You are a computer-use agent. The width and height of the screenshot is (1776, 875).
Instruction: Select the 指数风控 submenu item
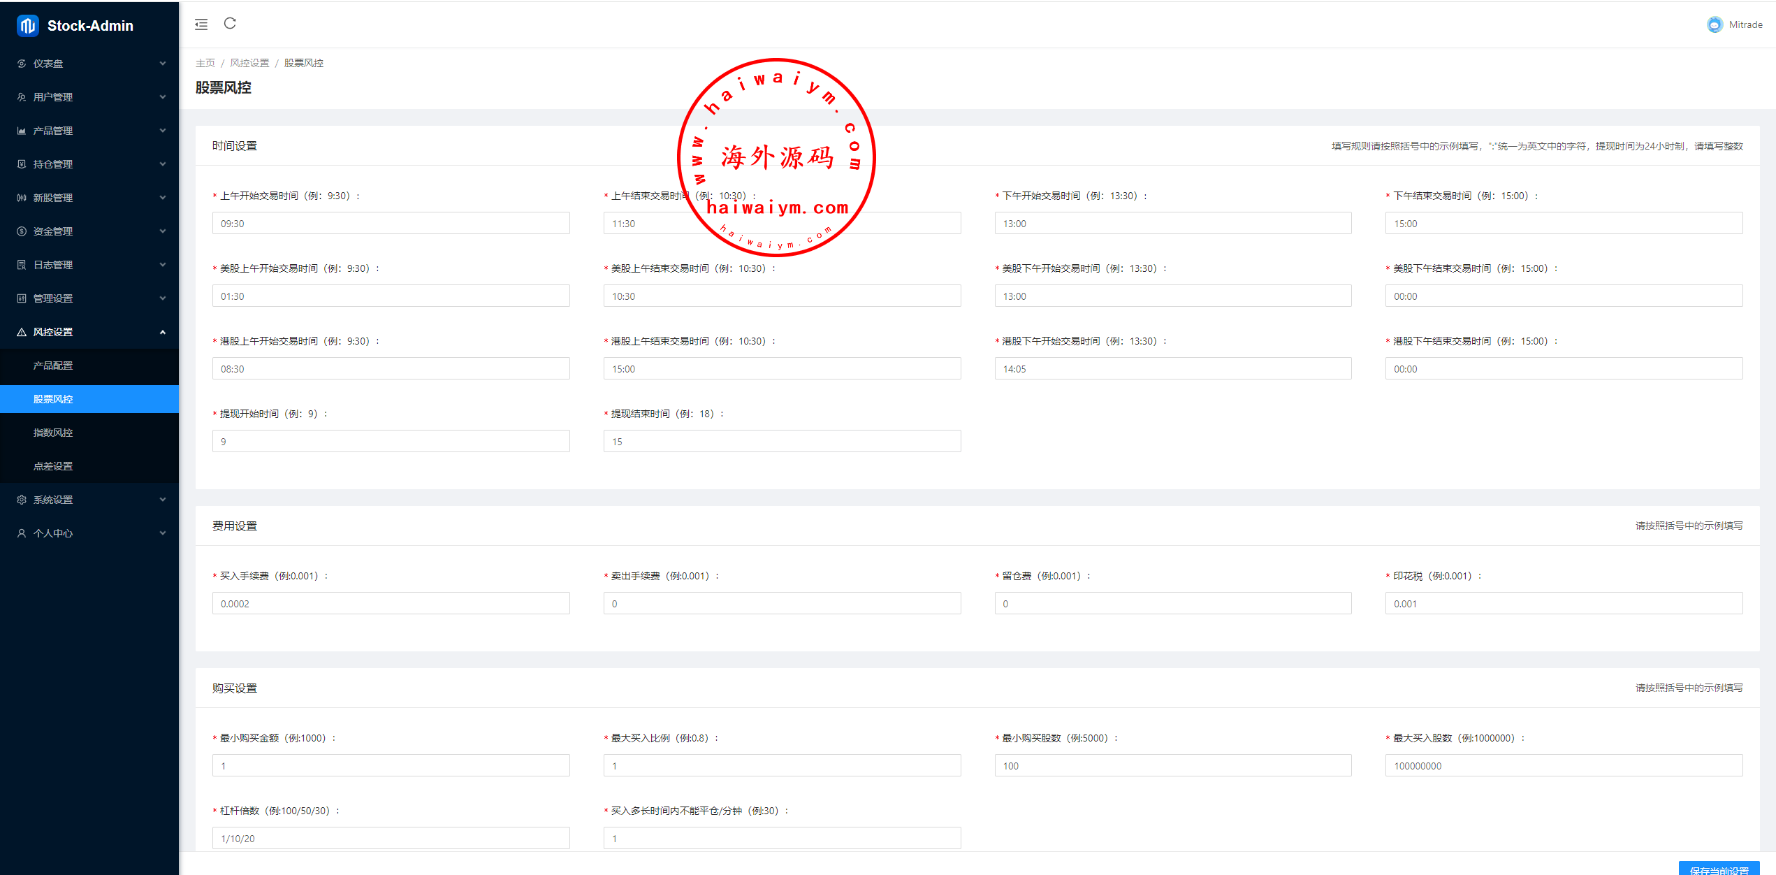coord(53,433)
